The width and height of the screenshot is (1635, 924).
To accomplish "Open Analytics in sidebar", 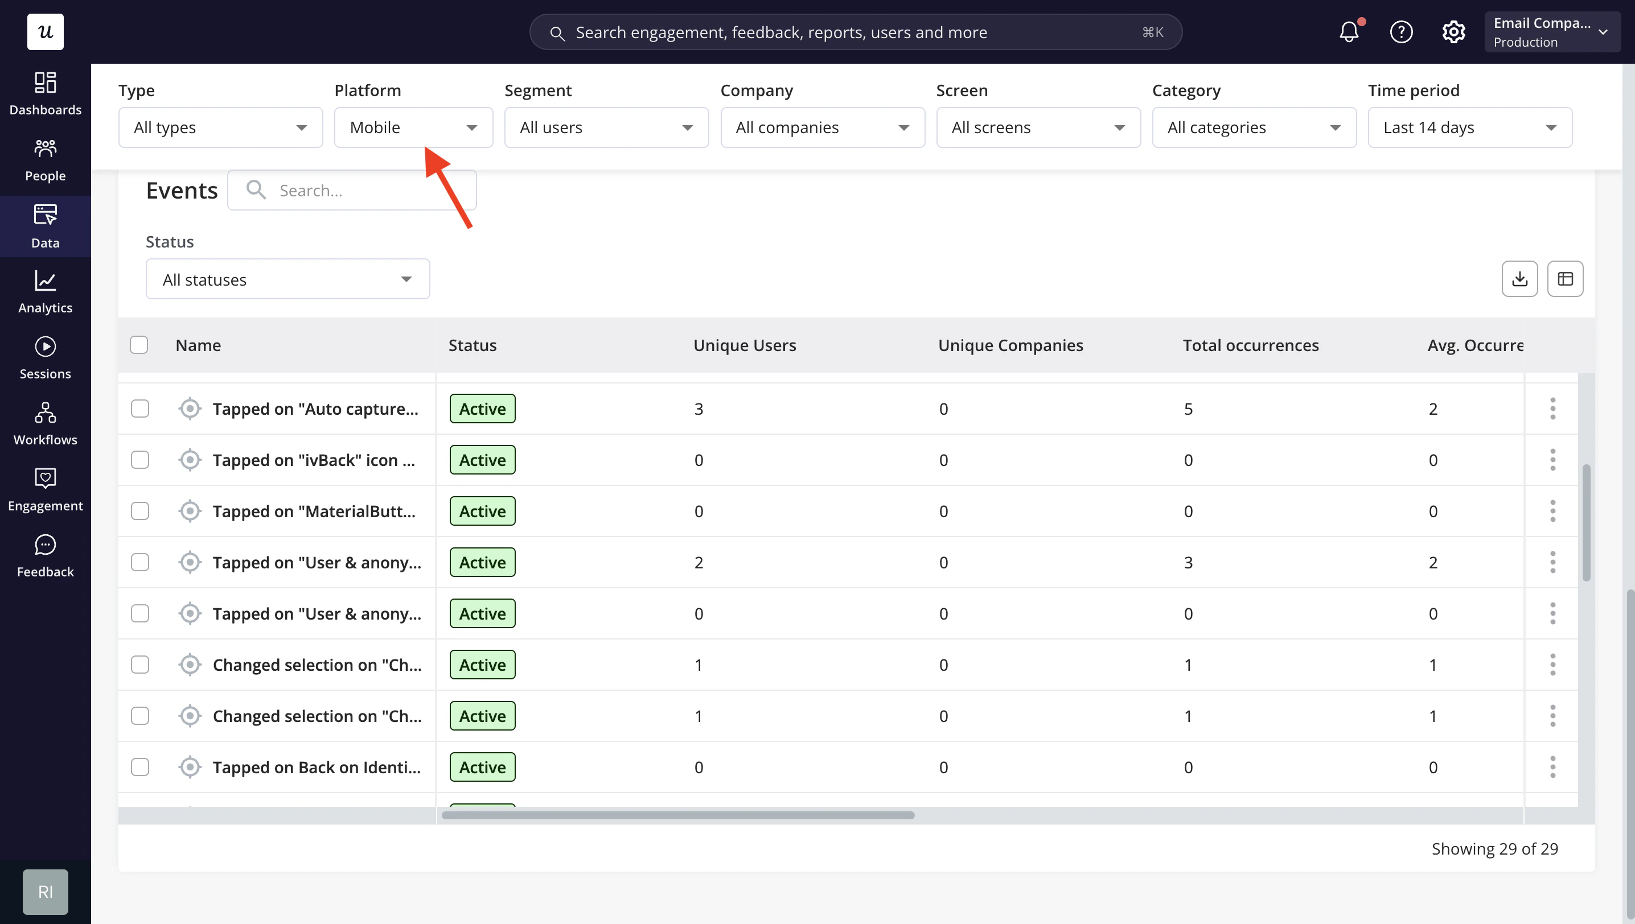I will click(45, 292).
